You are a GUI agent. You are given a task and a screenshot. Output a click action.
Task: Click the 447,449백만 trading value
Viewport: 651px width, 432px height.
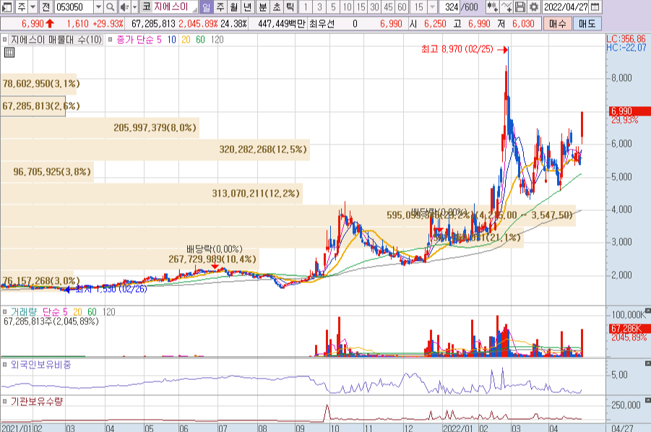coord(282,24)
